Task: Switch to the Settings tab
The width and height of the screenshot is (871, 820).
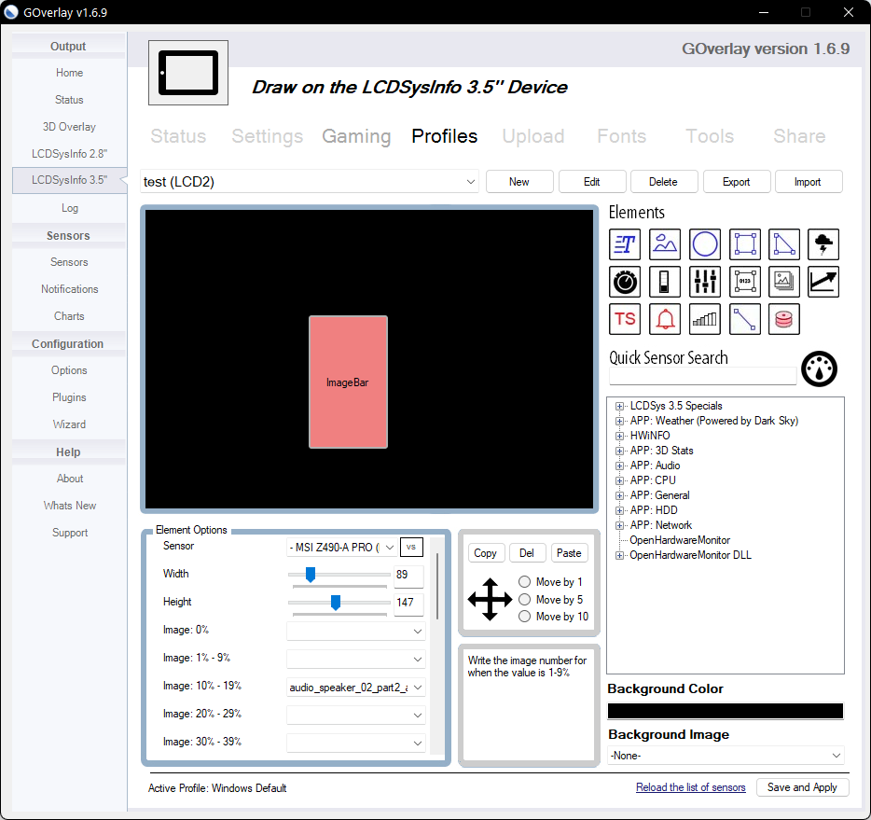Action: 268,136
